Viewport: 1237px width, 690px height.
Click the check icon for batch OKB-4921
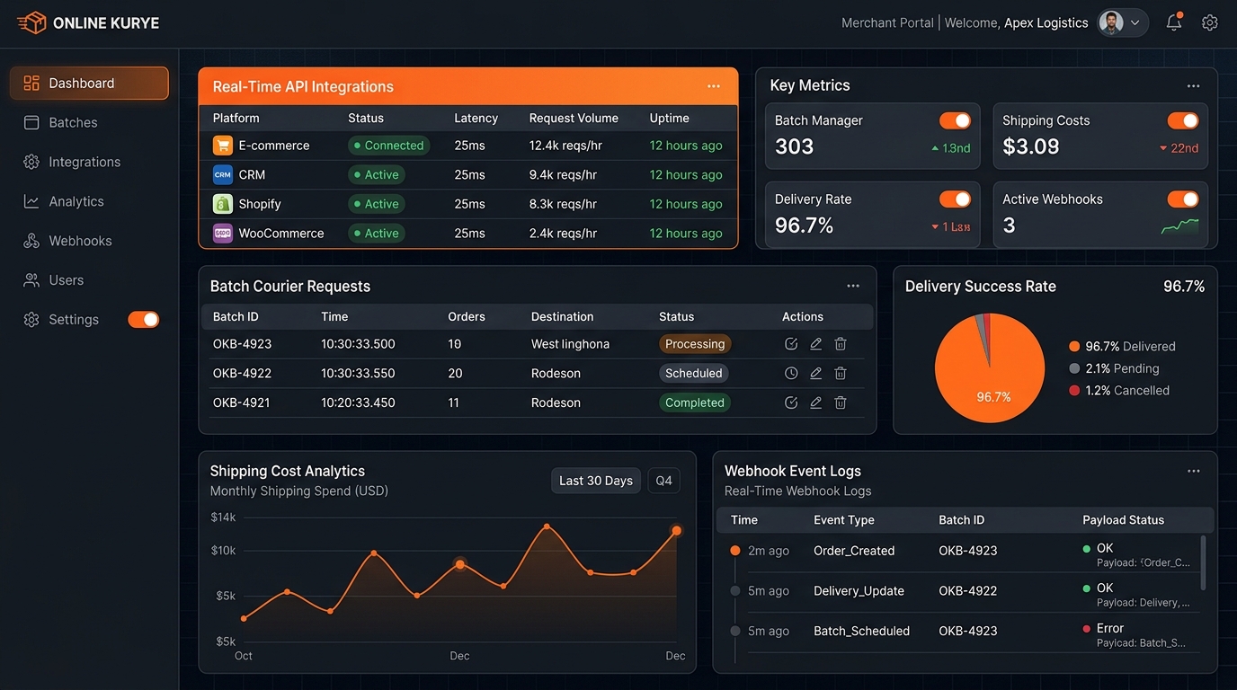point(791,402)
